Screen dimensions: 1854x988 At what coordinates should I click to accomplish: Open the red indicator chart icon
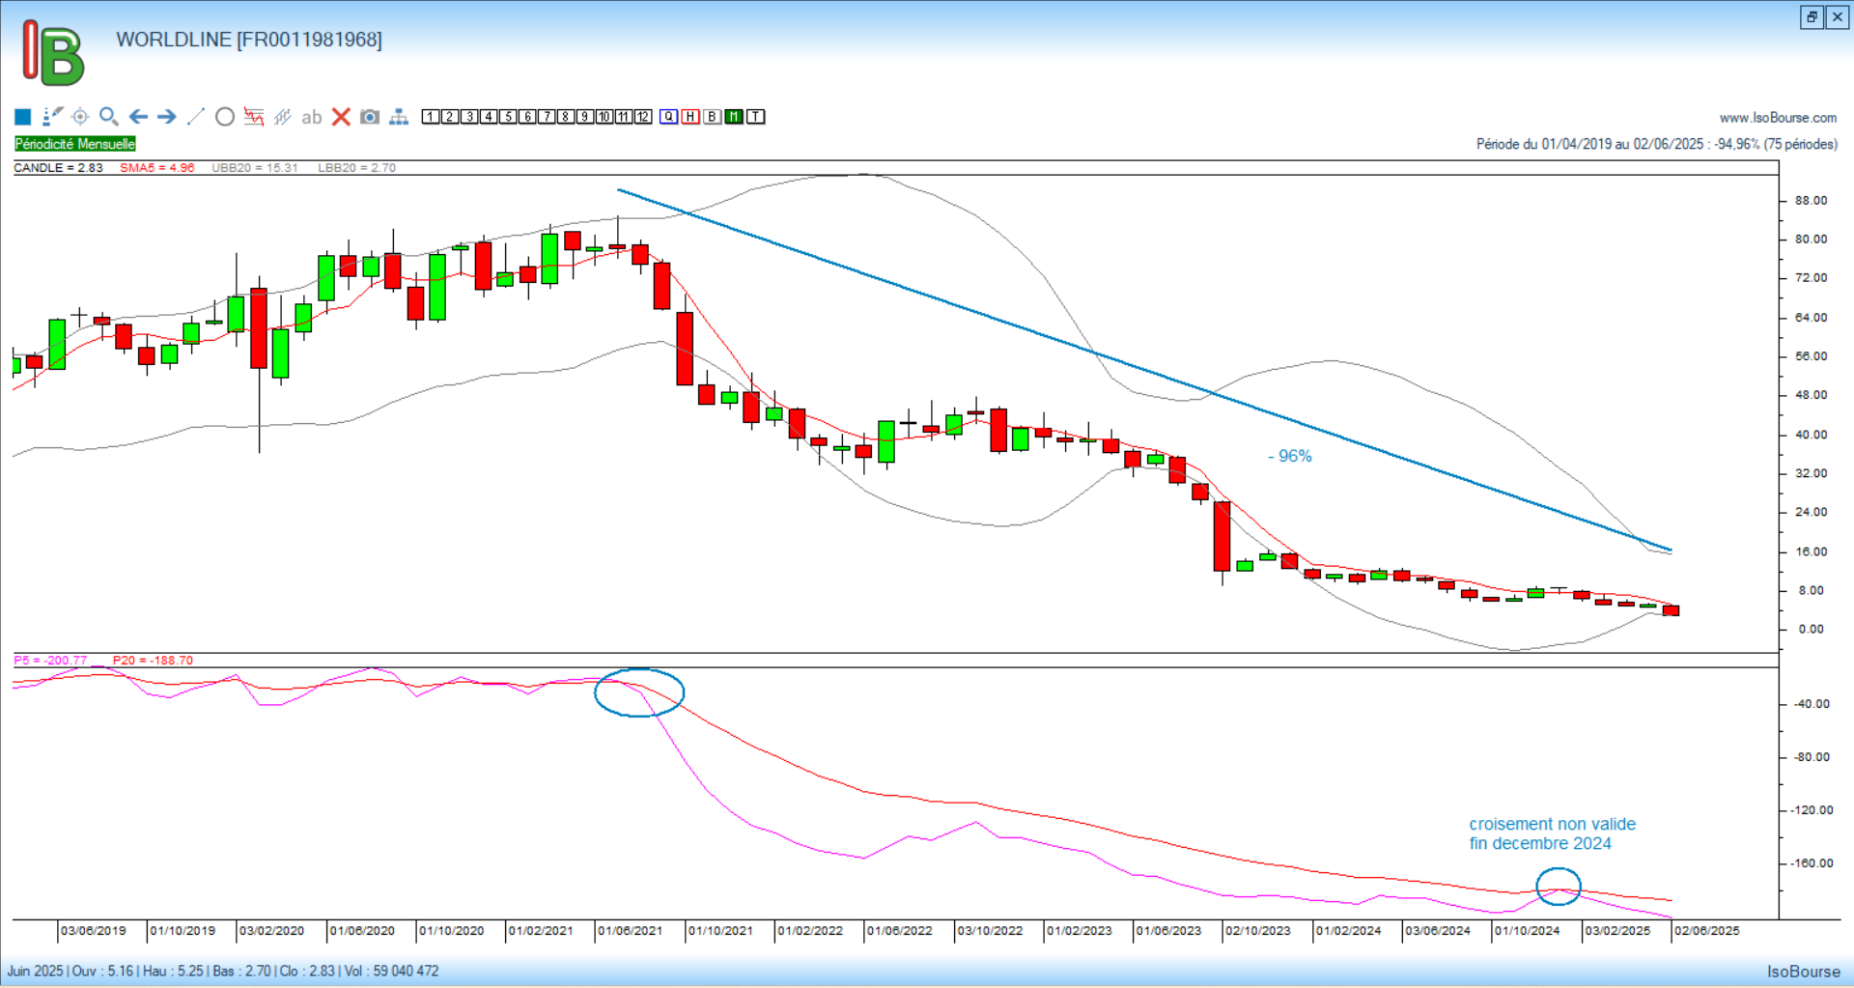click(254, 117)
